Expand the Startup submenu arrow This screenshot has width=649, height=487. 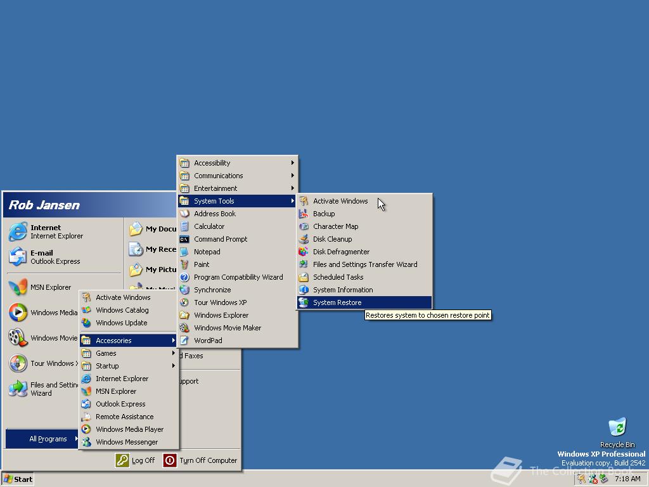click(174, 366)
